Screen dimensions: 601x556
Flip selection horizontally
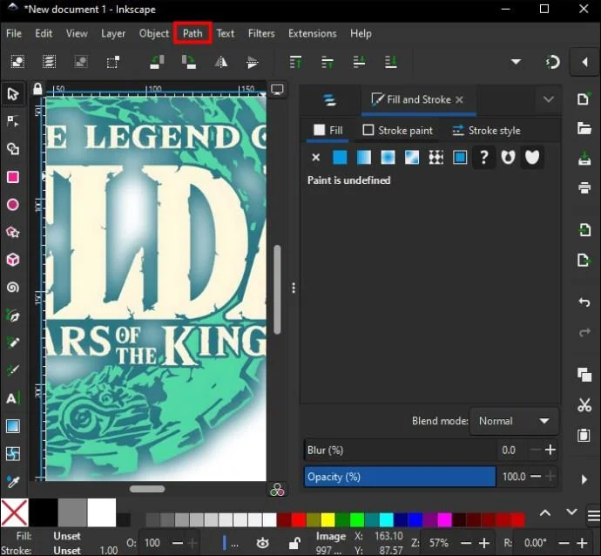[x=220, y=62]
